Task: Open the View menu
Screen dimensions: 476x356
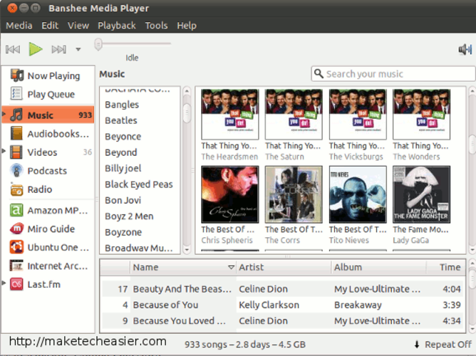Action: (78, 26)
